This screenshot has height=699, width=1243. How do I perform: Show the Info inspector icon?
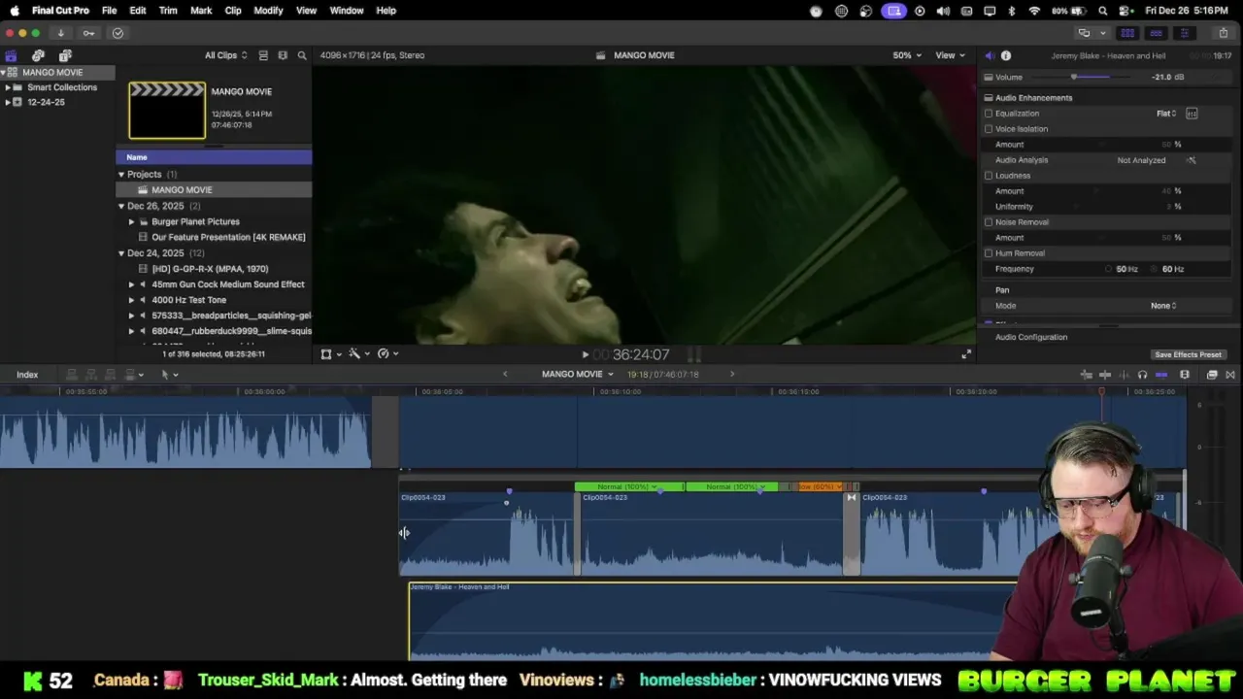1006,55
